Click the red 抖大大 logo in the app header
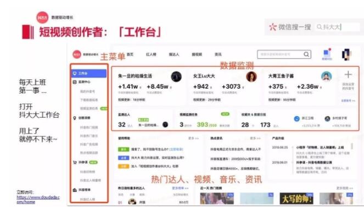Image resolution: width=364 pixels, height=207 pixels. coord(77,54)
